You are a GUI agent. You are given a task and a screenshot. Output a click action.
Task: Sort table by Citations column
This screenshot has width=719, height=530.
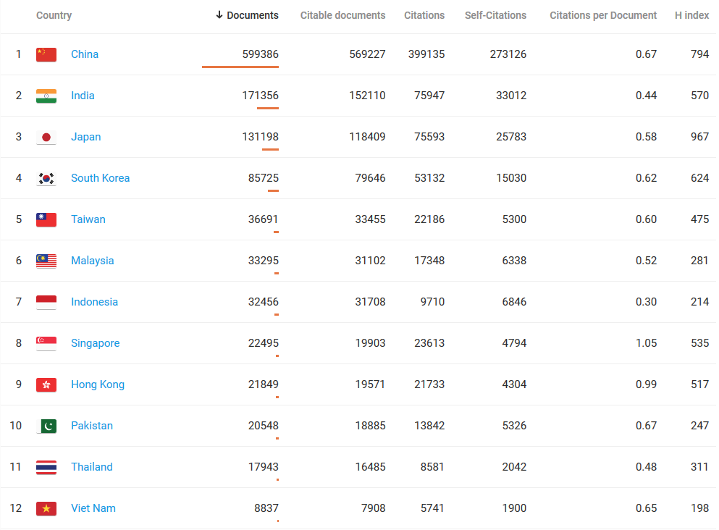(x=424, y=15)
